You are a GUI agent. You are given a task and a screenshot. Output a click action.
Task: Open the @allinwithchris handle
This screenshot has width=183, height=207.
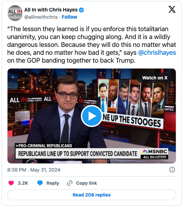point(41,17)
